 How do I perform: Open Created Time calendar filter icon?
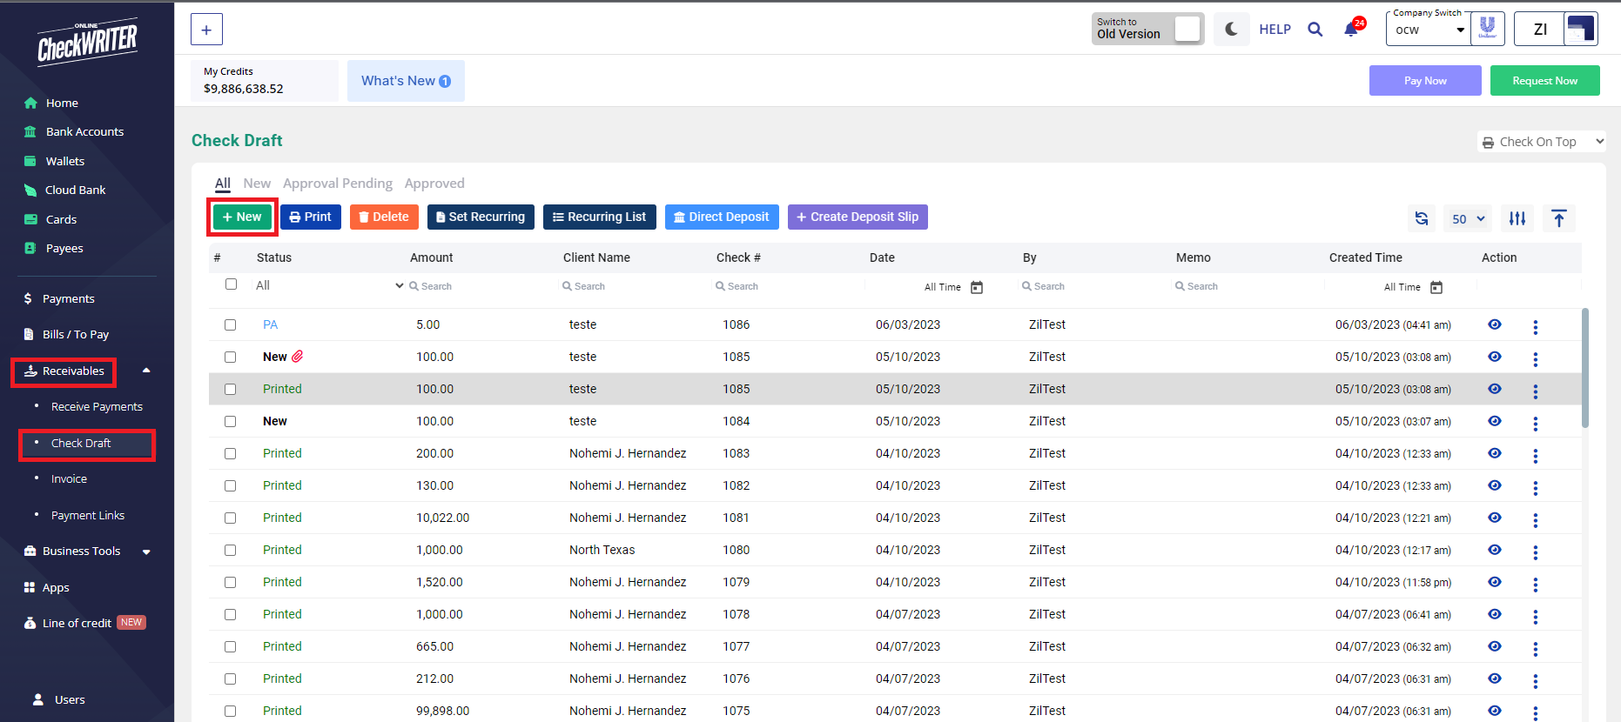pyautogui.click(x=1436, y=287)
